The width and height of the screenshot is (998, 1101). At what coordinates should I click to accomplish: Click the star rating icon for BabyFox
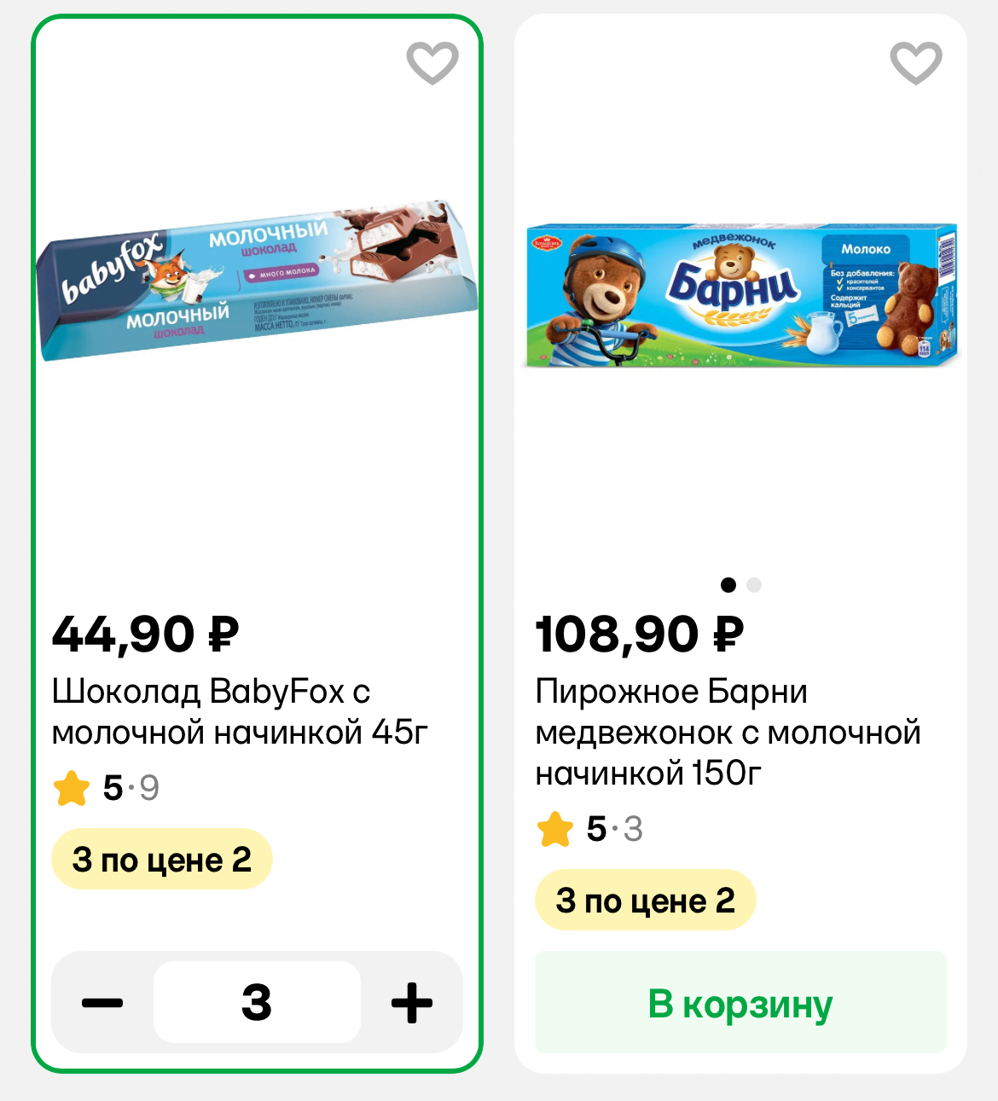(x=72, y=788)
